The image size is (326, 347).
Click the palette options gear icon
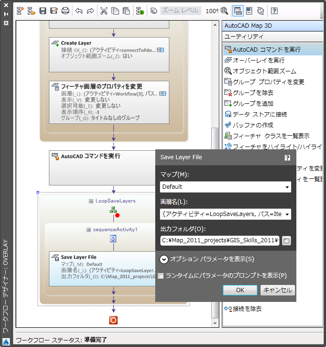point(6,23)
